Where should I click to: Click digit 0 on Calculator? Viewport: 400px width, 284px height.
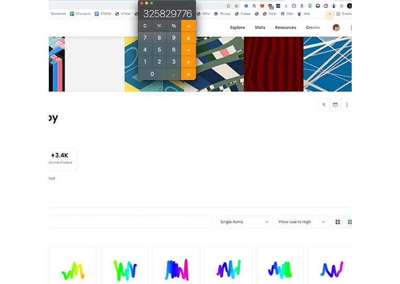pos(153,74)
